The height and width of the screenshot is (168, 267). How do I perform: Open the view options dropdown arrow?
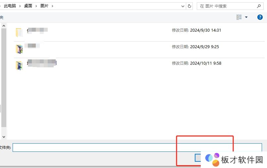pyautogui.click(x=246, y=17)
